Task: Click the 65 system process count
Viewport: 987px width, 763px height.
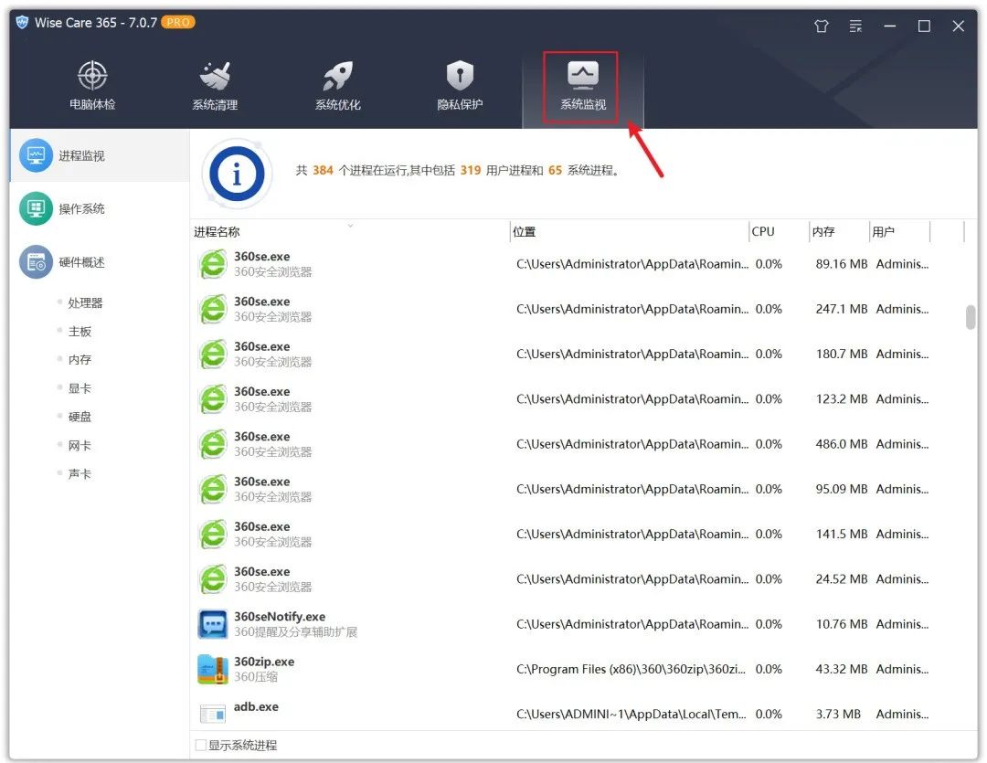Action: (x=555, y=170)
